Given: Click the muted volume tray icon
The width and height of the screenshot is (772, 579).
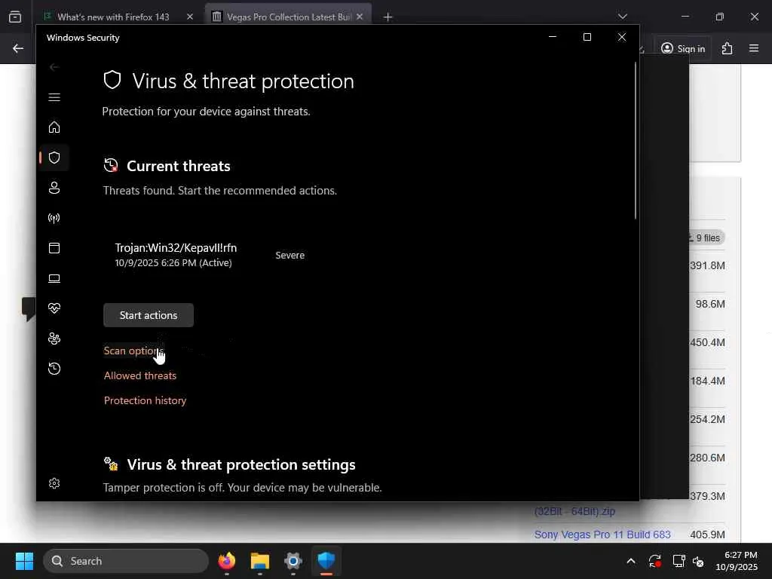Looking at the screenshot, I should pos(698,561).
